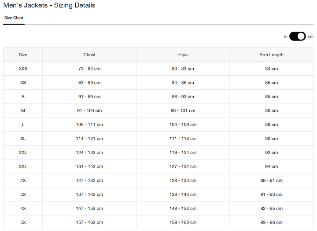Click the 3XL hips value 127 - 132 cm
Screen dimensions: 317x231
tap(183, 167)
